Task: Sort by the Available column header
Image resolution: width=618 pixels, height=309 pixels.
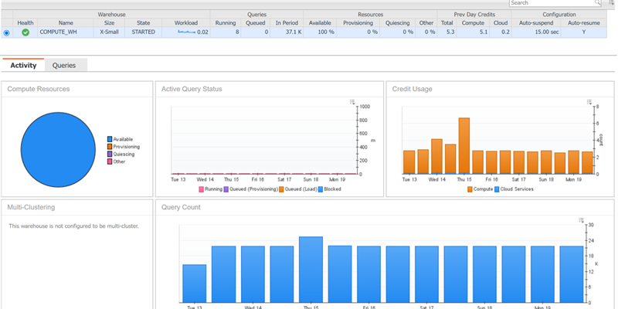Action: click(320, 23)
